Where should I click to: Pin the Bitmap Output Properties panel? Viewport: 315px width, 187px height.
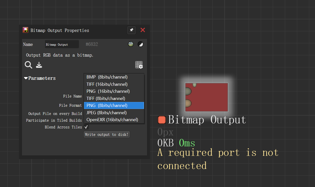(x=131, y=30)
